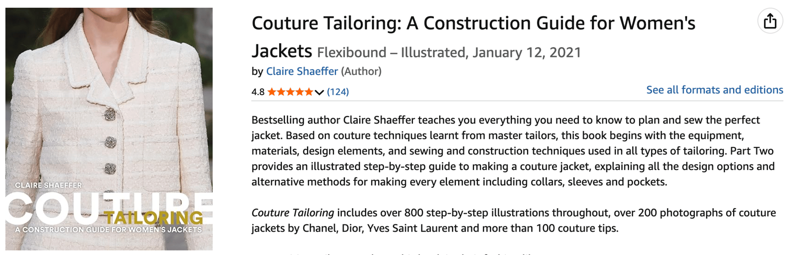The width and height of the screenshot is (788, 255).
Task: Click the 4.8 rating number
Action: click(x=258, y=92)
